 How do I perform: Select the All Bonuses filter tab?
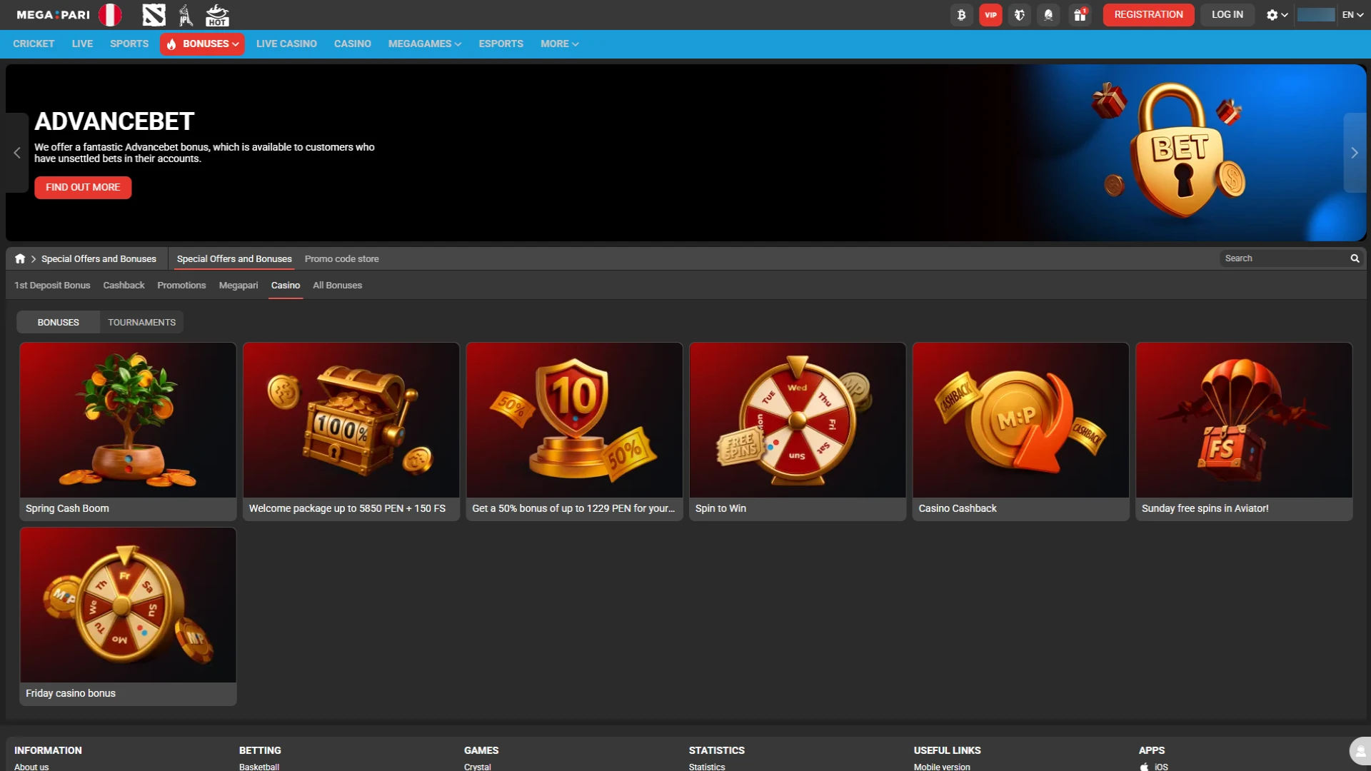[x=337, y=286]
